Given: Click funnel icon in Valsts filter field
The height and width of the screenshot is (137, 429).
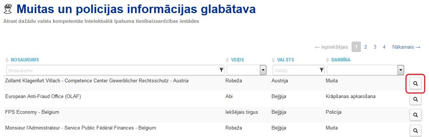Looking at the screenshot, I should tap(322, 70).
